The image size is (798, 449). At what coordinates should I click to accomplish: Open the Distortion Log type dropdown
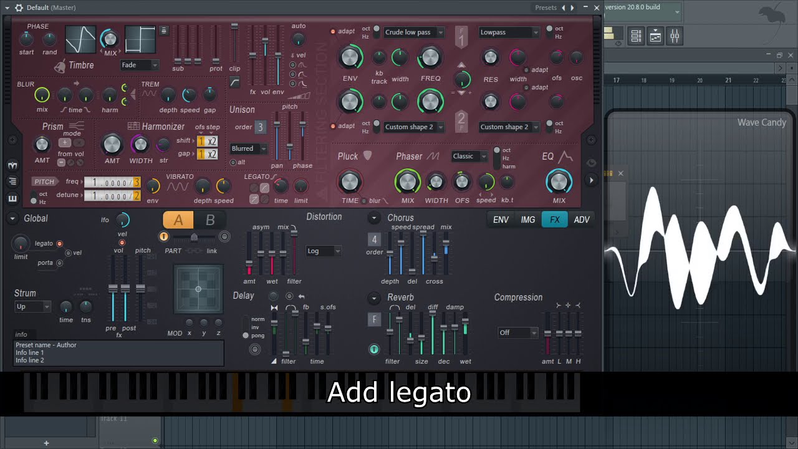324,251
